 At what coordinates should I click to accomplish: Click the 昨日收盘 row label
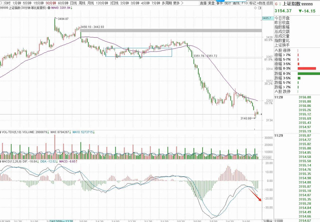(282, 23)
